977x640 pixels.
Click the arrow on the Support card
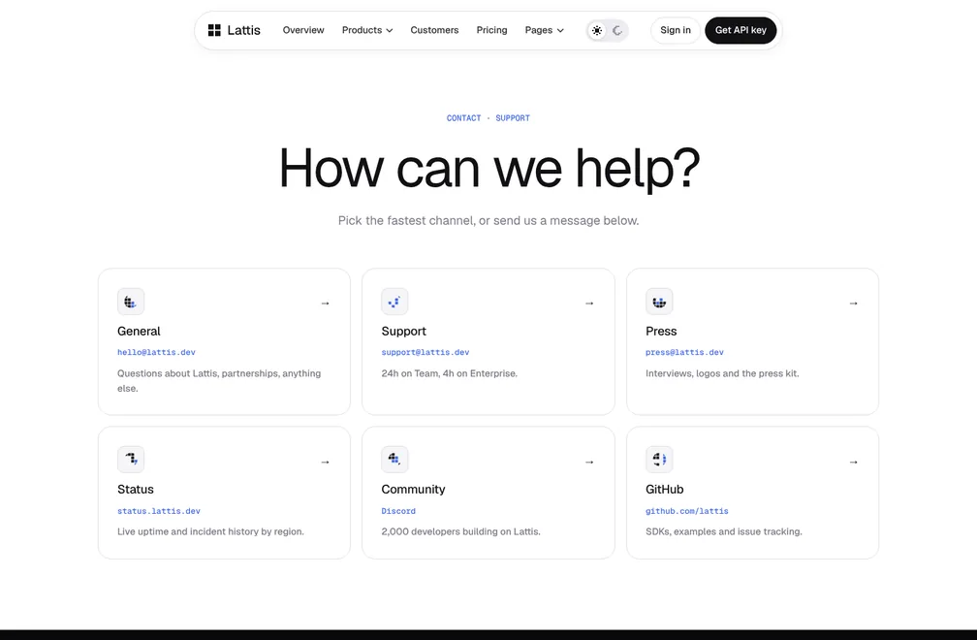tap(589, 304)
